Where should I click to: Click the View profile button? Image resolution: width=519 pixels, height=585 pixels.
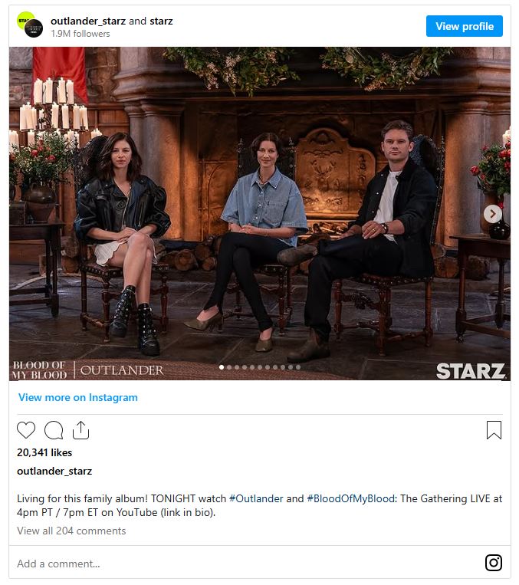pos(464,26)
